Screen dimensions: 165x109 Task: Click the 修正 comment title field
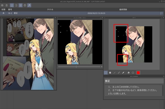[134, 81]
